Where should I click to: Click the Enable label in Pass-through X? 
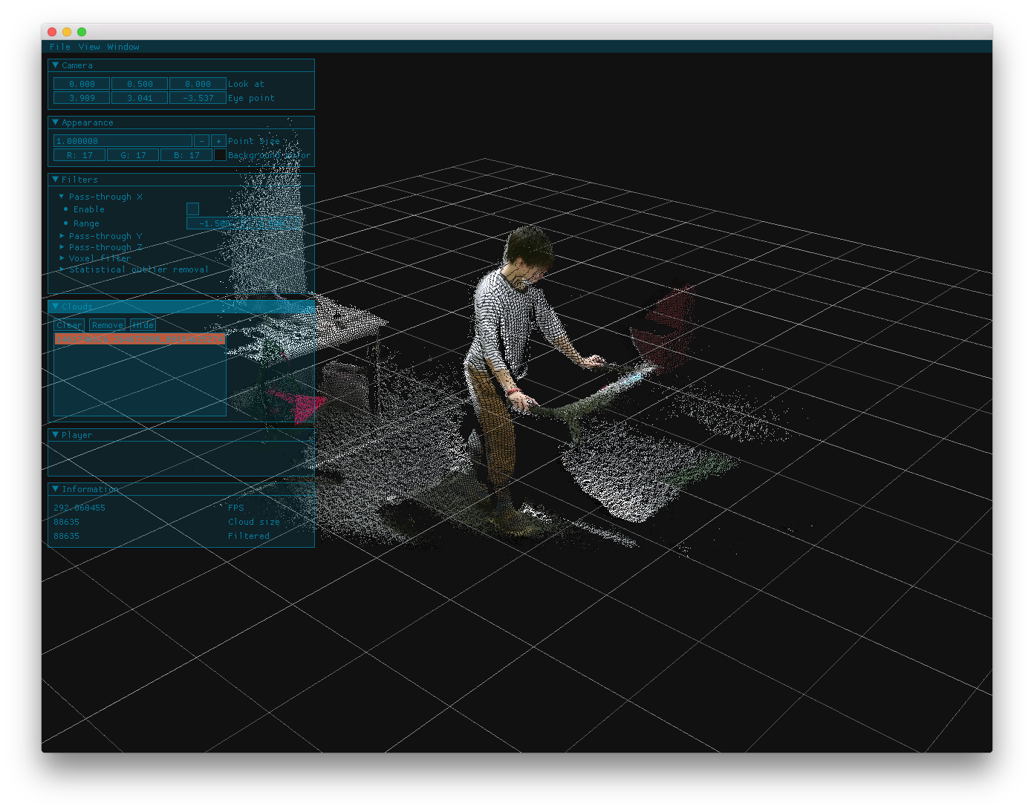click(x=89, y=209)
